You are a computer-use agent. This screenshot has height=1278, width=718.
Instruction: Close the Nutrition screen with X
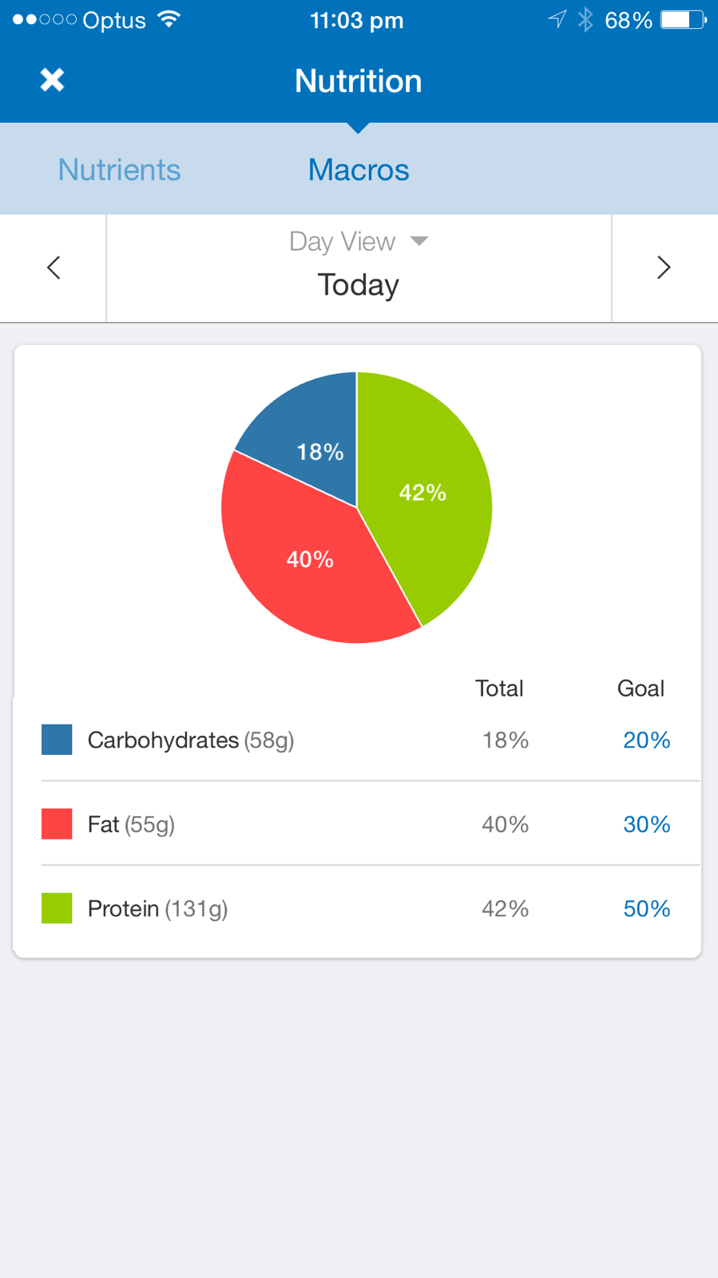(x=53, y=80)
